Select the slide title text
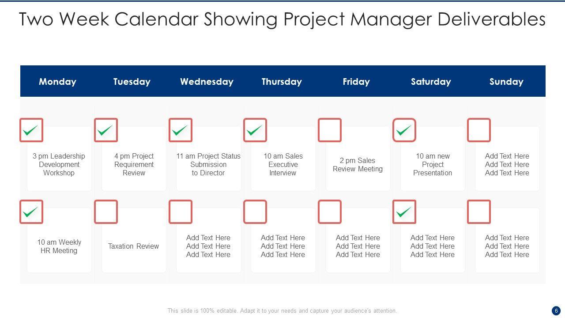Viewport: 565px width, 318px height. click(x=282, y=19)
